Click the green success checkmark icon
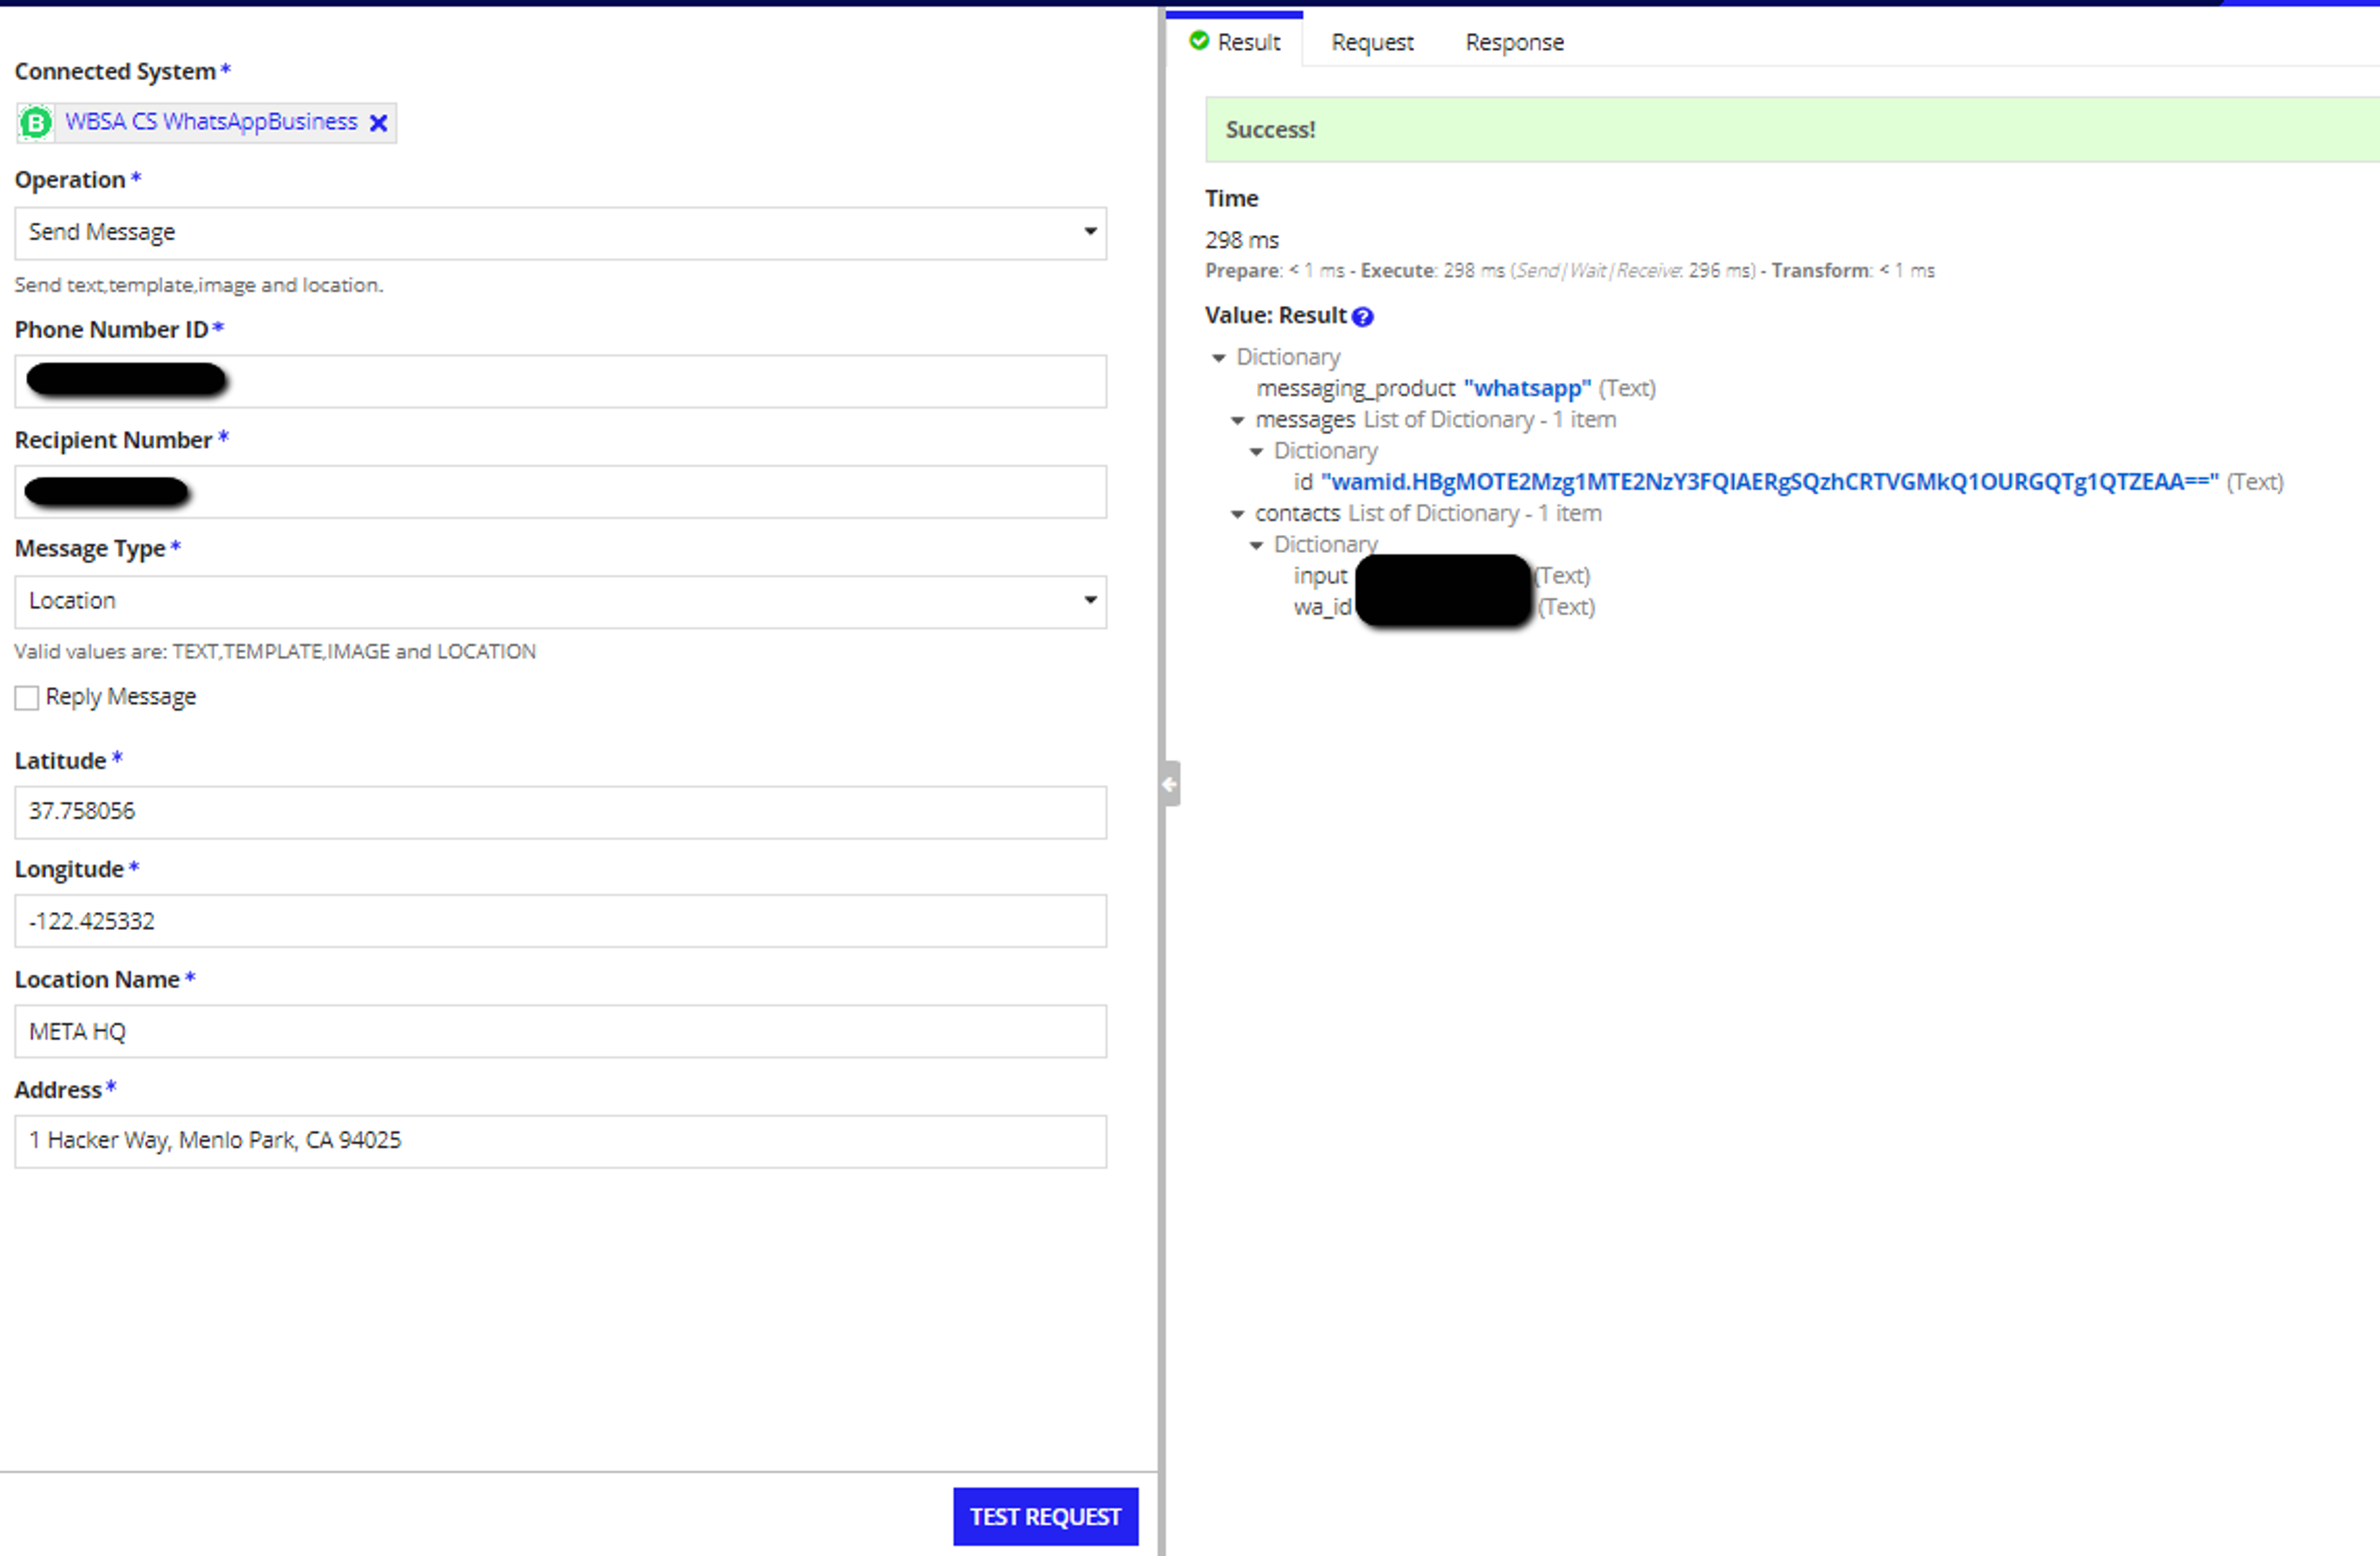The width and height of the screenshot is (2380, 1556). tap(1199, 41)
